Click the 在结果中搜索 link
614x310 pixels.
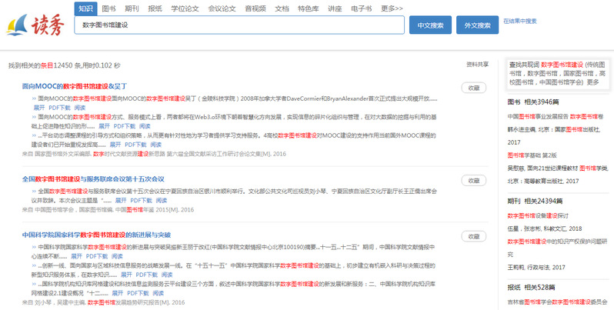click(x=520, y=22)
